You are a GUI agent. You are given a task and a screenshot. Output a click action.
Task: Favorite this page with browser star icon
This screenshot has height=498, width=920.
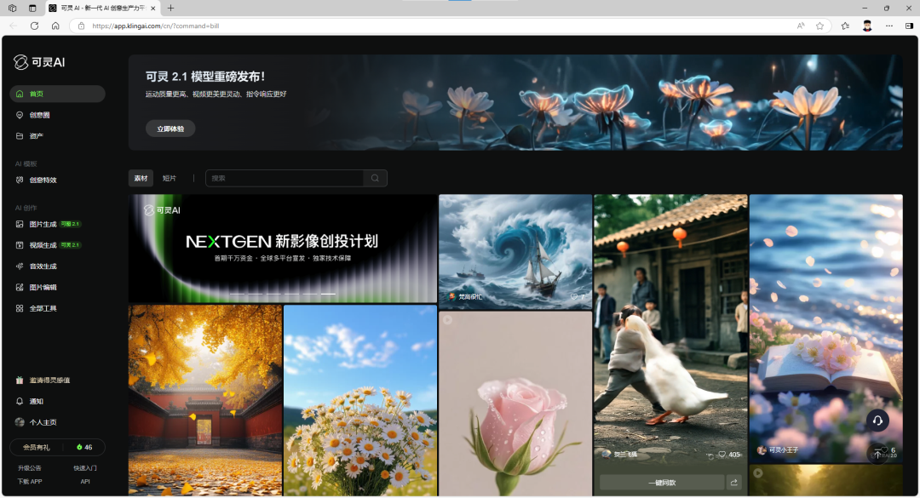(819, 26)
